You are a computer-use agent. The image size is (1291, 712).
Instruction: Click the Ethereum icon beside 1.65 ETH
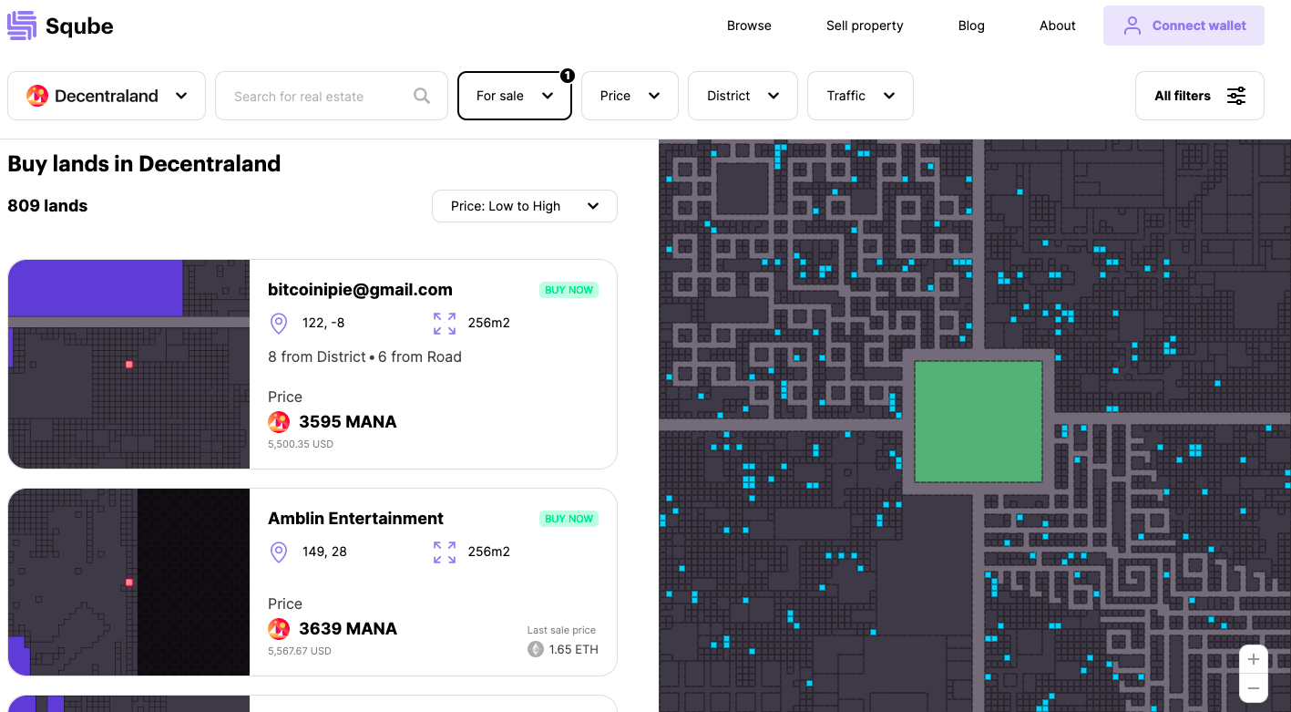click(x=536, y=649)
